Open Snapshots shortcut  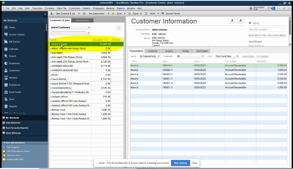click(12, 63)
